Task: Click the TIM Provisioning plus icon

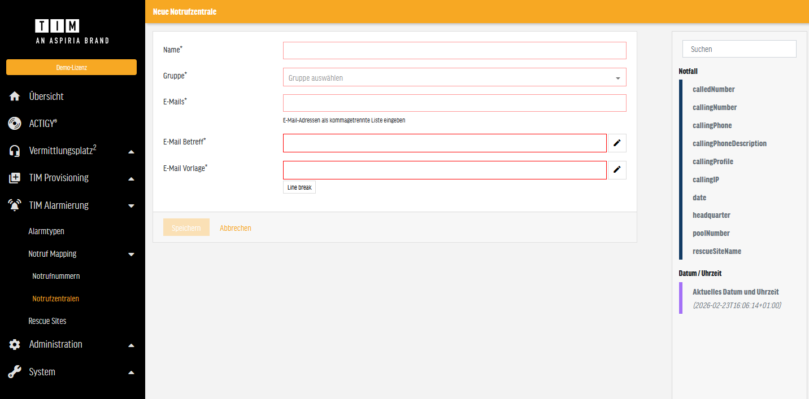Action: 15,178
